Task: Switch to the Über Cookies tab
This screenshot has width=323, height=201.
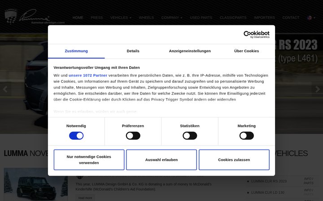Action: [x=247, y=51]
